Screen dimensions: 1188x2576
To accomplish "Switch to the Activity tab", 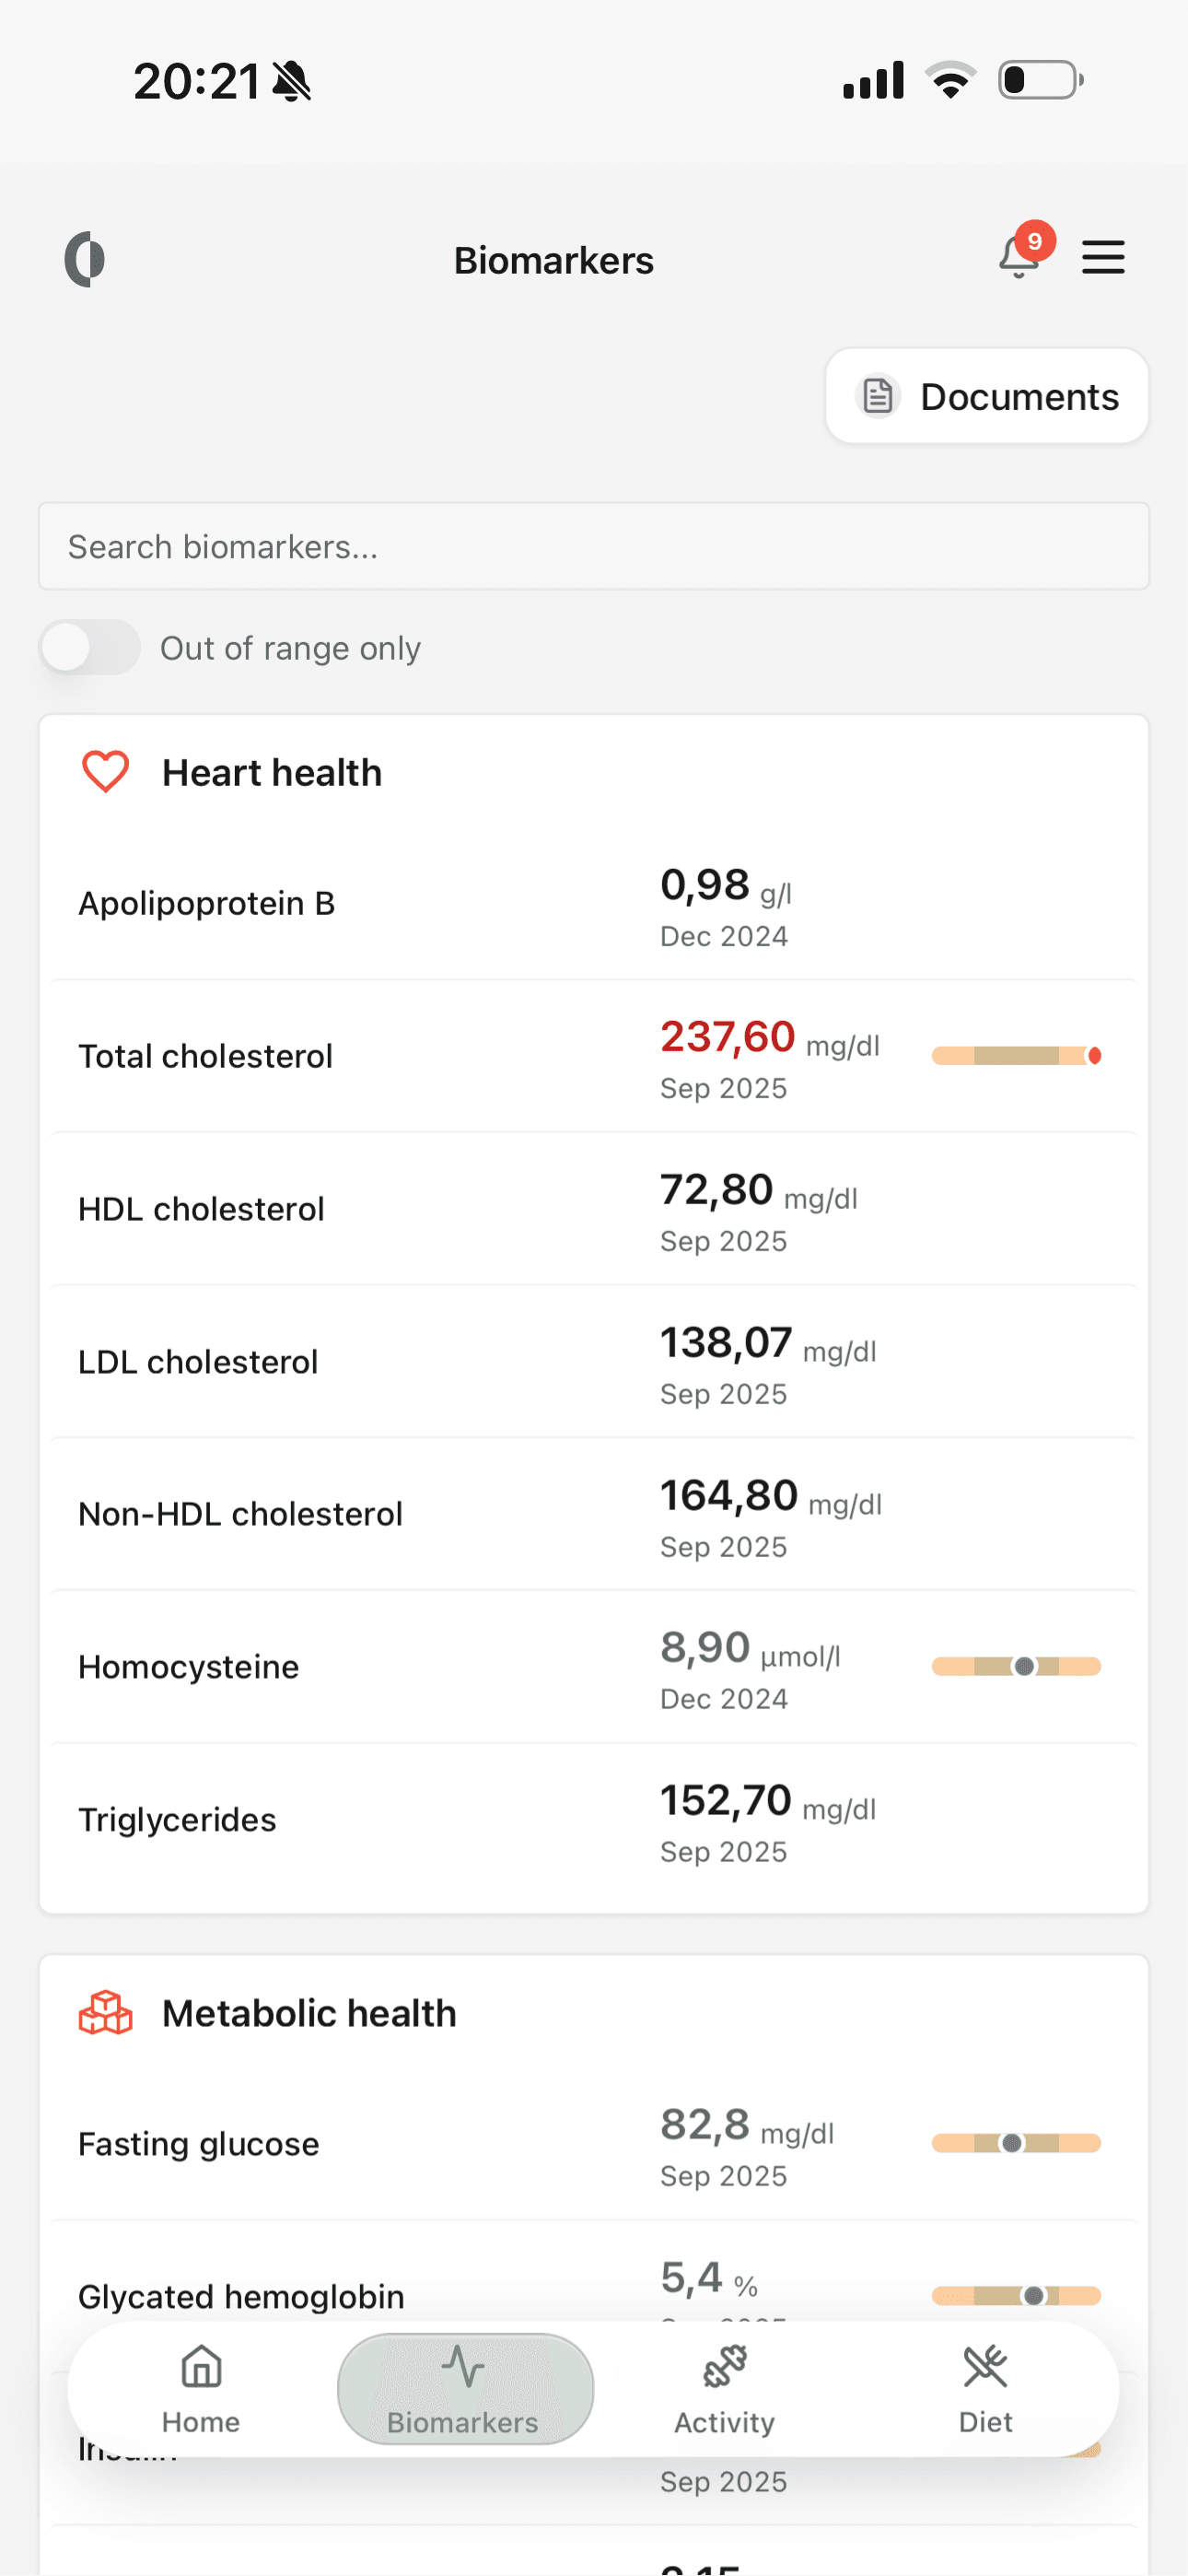I will pyautogui.click(x=723, y=2390).
